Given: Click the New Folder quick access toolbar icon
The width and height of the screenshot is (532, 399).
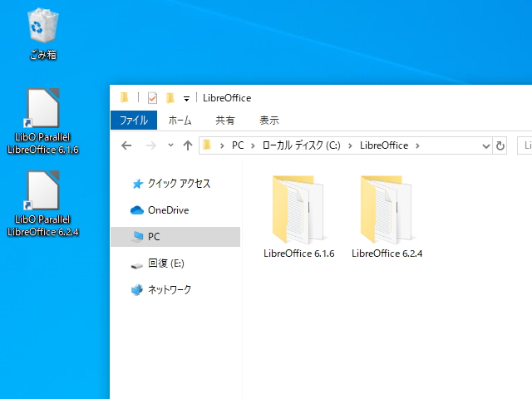Looking at the screenshot, I should (x=170, y=98).
